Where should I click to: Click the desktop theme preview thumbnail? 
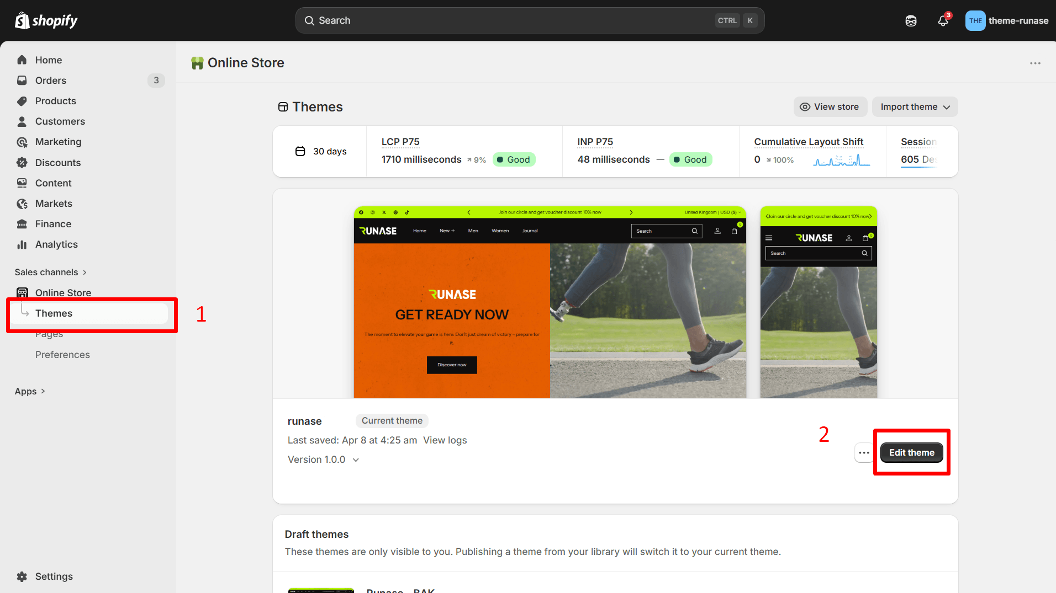[x=550, y=302]
